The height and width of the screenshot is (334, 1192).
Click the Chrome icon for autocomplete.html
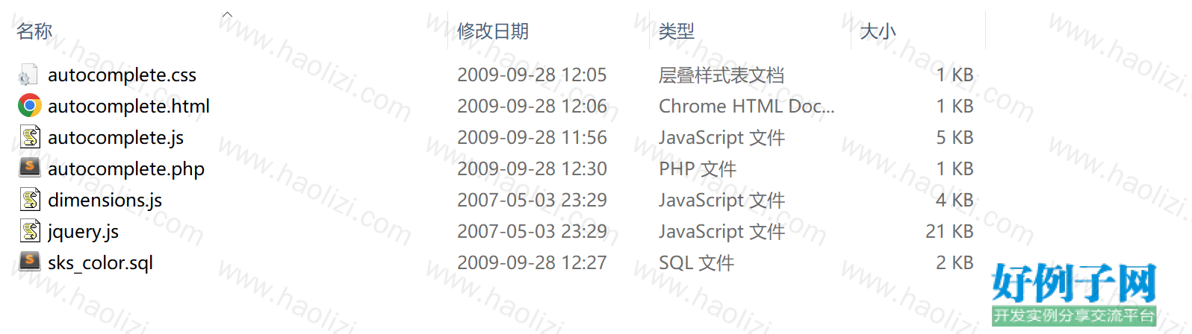pos(29,106)
